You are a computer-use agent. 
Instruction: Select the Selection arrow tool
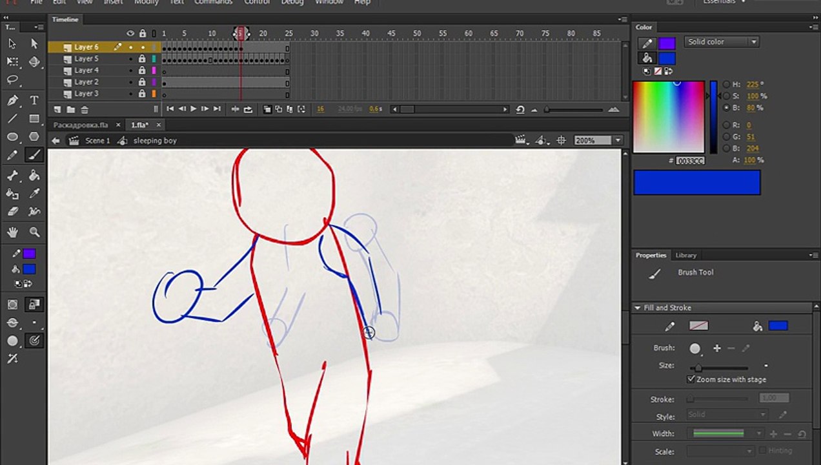coord(12,44)
